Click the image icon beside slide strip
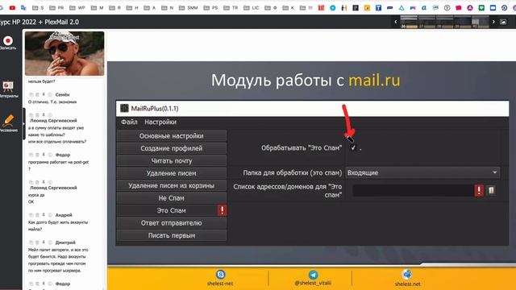The width and height of the screenshot is (516, 290). coord(503,22)
